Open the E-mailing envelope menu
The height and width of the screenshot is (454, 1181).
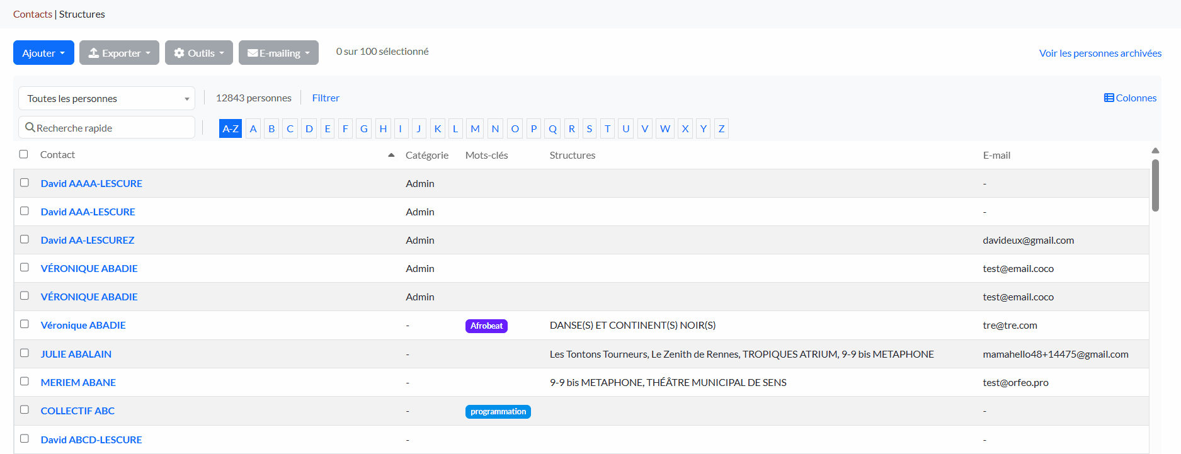[278, 53]
